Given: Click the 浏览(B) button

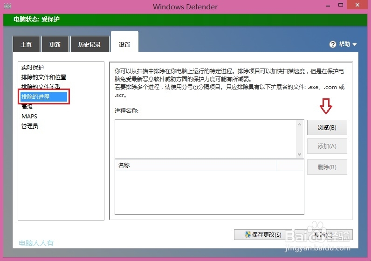Looking at the screenshot, I should tap(327, 128).
